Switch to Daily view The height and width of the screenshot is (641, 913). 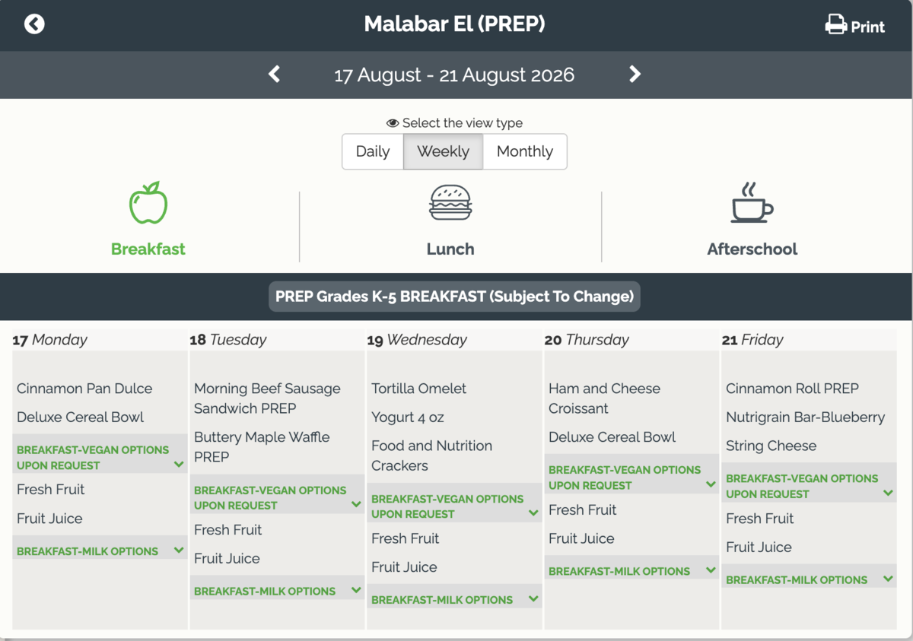point(373,151)
